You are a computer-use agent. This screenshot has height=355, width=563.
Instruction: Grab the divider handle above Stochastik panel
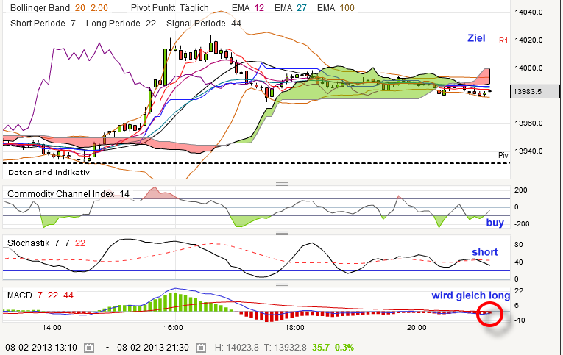pos(282,233)
